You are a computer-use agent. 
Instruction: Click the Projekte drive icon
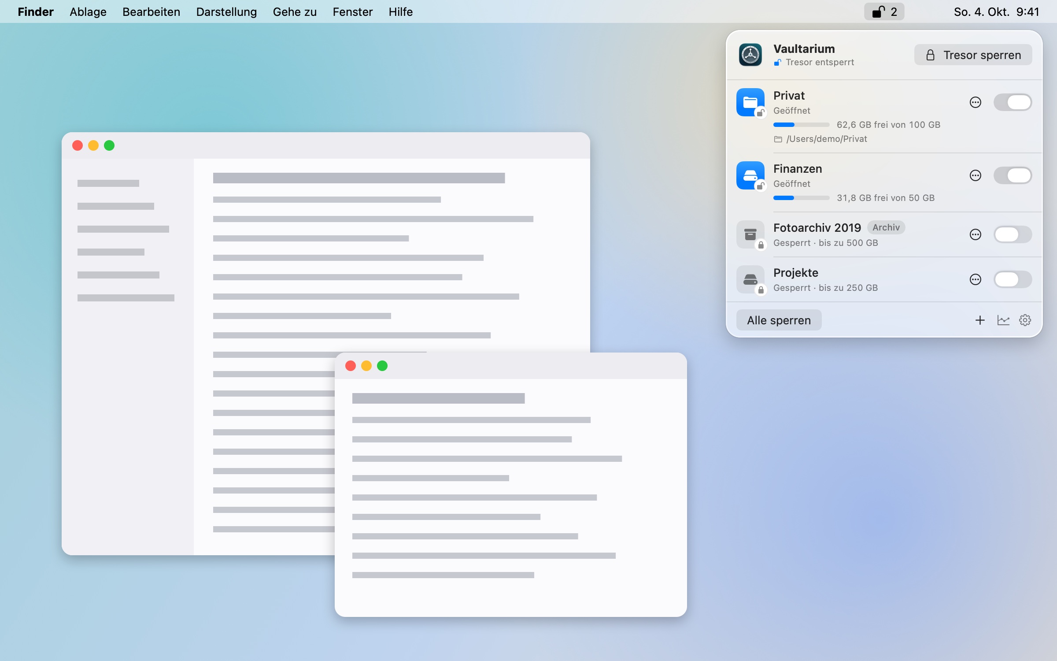(x=750, y=279)
